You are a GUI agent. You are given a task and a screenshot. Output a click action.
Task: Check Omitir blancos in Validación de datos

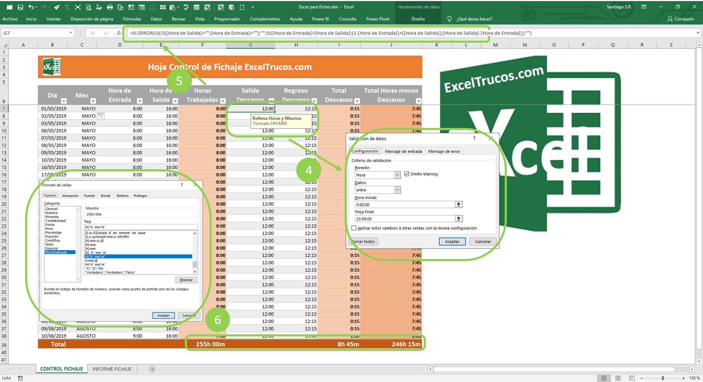tap(407, 174)
